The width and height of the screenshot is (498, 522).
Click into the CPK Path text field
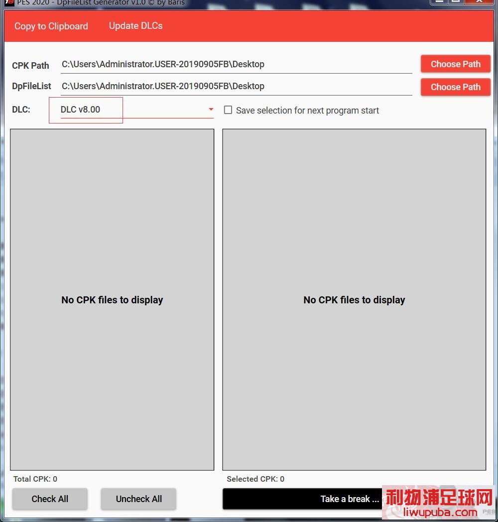pyautogui.click(x=236, y=65)
